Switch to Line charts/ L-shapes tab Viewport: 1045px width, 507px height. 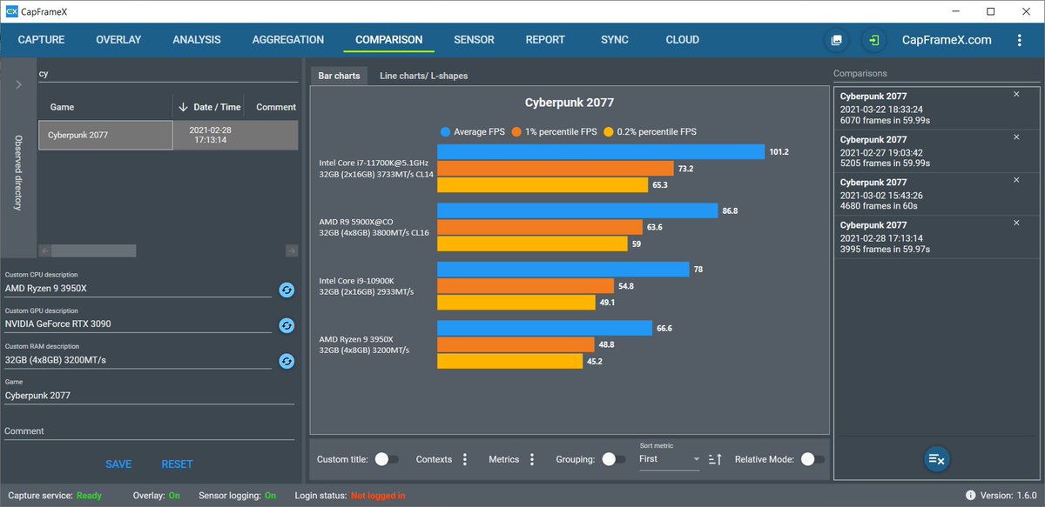click(423, 76)
